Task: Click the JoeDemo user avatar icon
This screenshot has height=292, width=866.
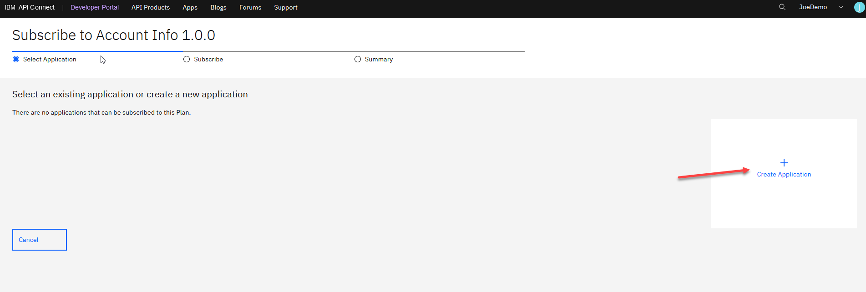Action: point(859,7)
